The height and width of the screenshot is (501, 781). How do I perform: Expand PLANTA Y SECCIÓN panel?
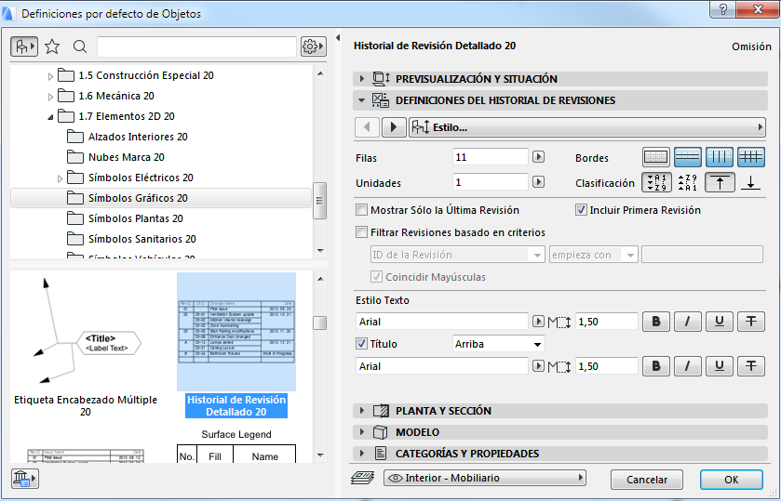point(560,411)
